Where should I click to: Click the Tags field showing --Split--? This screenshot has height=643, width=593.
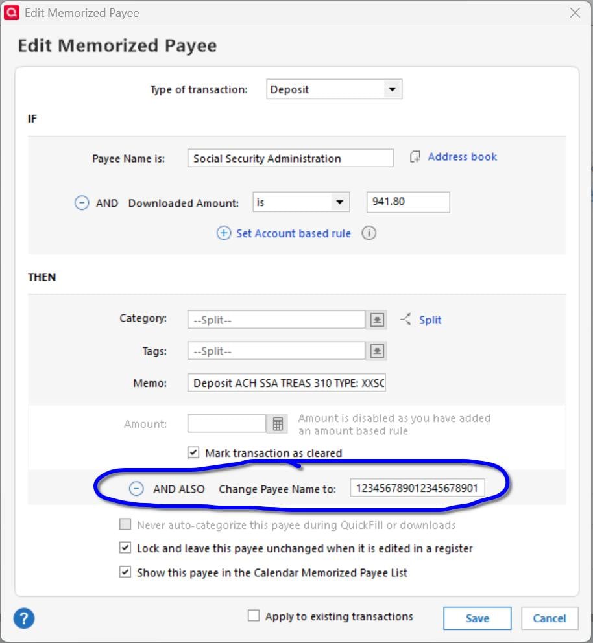(276, 351)
